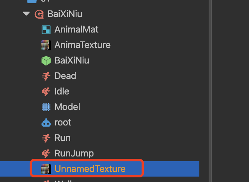Select the Idle animation clip icon

[x=46, y=91]
